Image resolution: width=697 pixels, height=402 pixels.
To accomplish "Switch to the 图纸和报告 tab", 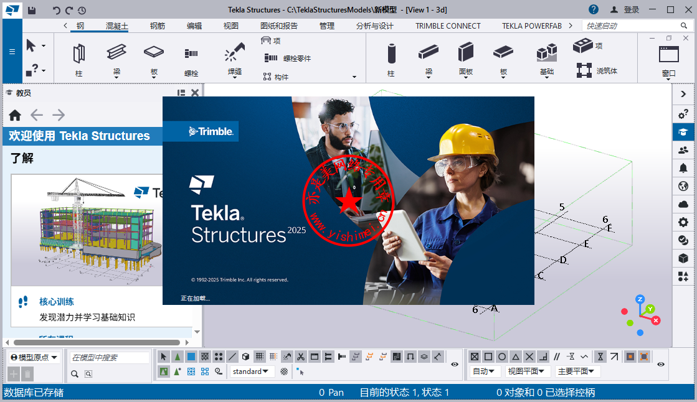I will coord(278,26).
